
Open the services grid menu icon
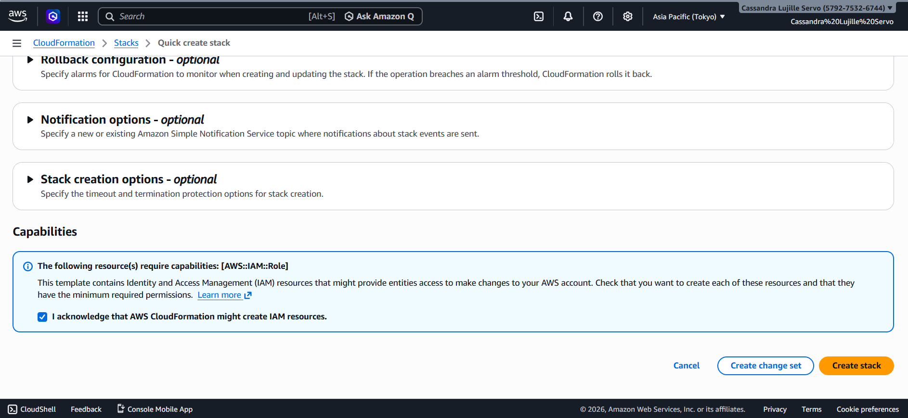83,16
